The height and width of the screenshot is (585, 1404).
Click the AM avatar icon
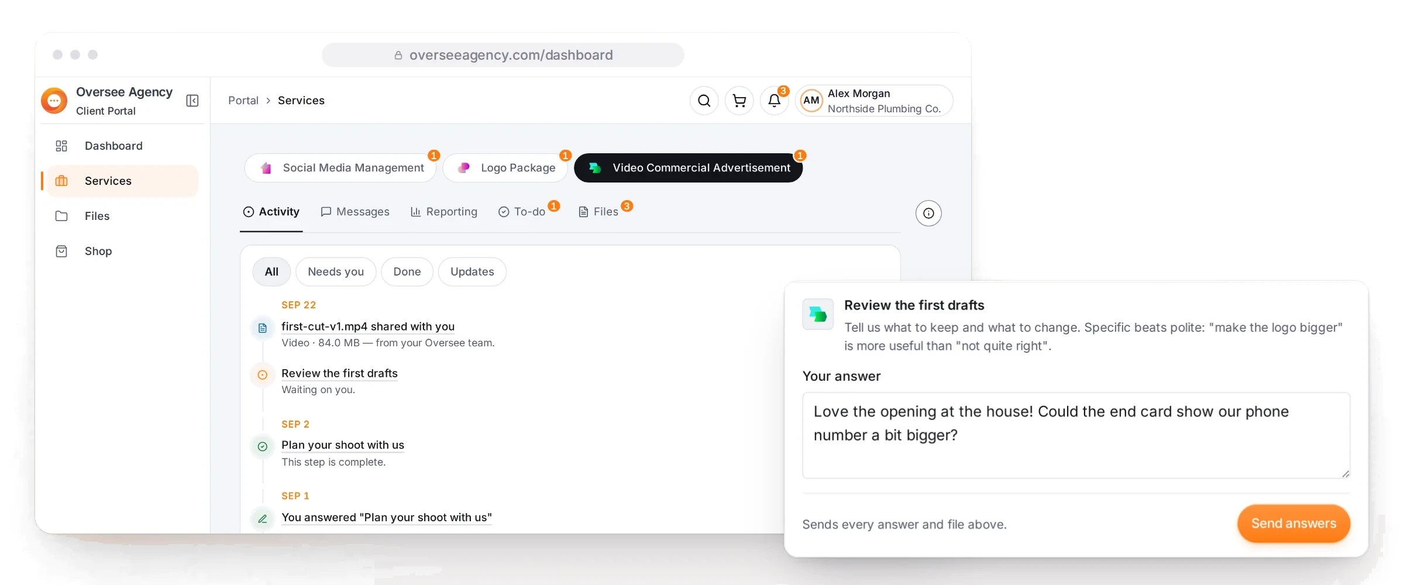811,101
